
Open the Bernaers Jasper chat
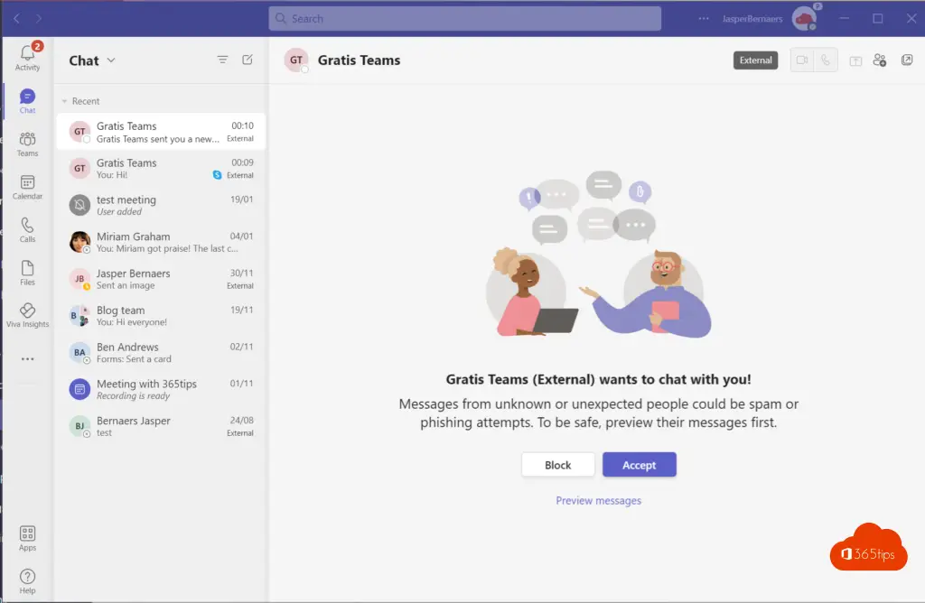point(161,426)
